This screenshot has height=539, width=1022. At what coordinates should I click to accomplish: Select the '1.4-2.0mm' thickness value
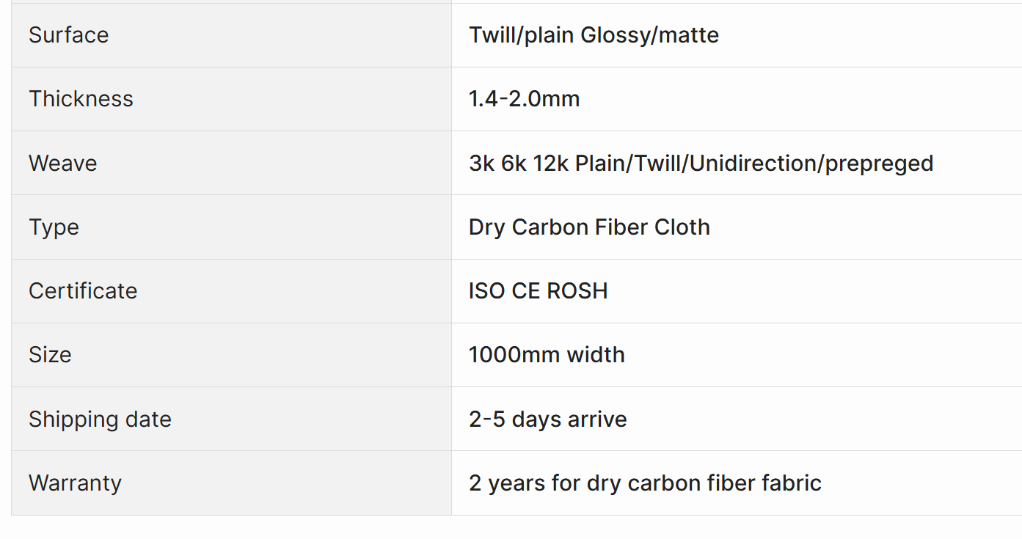tap(524, 99)
